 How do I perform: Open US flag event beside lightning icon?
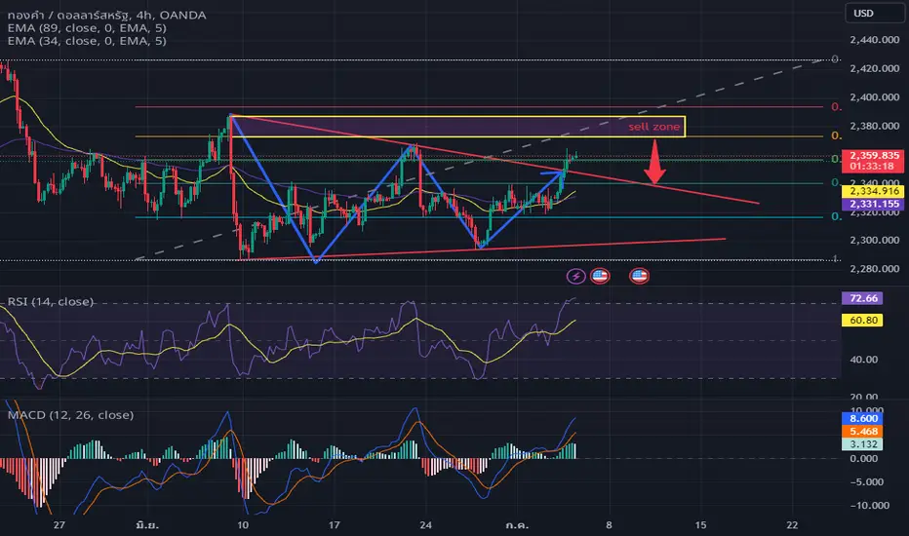(600, 276)
